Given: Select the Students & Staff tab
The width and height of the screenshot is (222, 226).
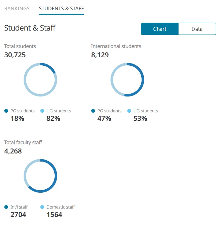Looking at the screenshot, I should [61, 9].
